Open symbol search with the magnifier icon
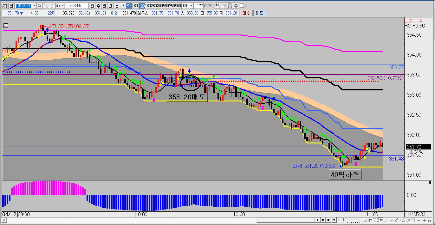The height and width of the screenshot is (225, 435). pyautogui.click(x=40, y=6)
